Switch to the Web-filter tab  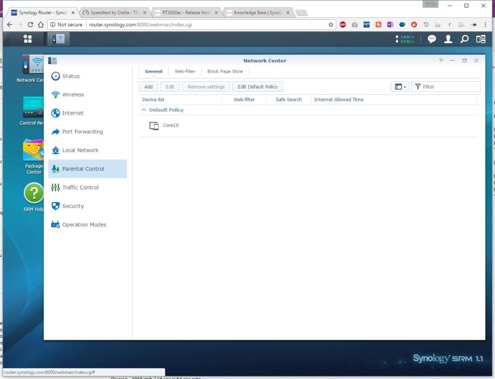click(185, 72)
